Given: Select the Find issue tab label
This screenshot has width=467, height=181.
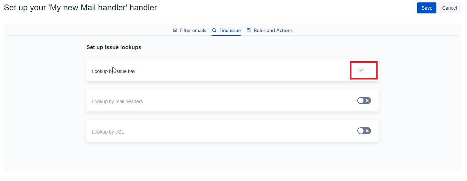Looking at the screenshot, I should (230, 30).
